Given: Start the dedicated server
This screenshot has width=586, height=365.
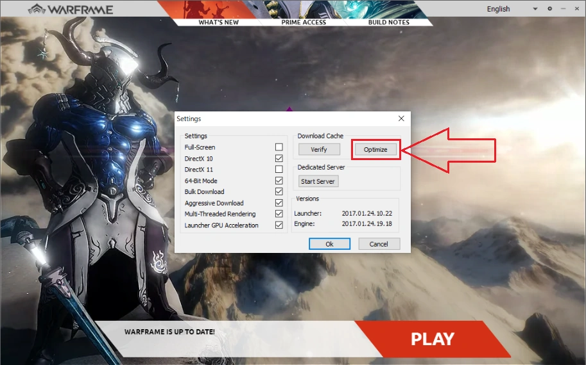Looking at the screenshot, I should coord(318,181).
